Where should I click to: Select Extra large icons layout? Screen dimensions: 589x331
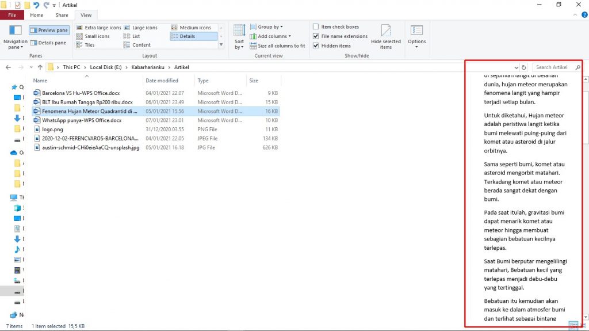click(x=98, y=28)
